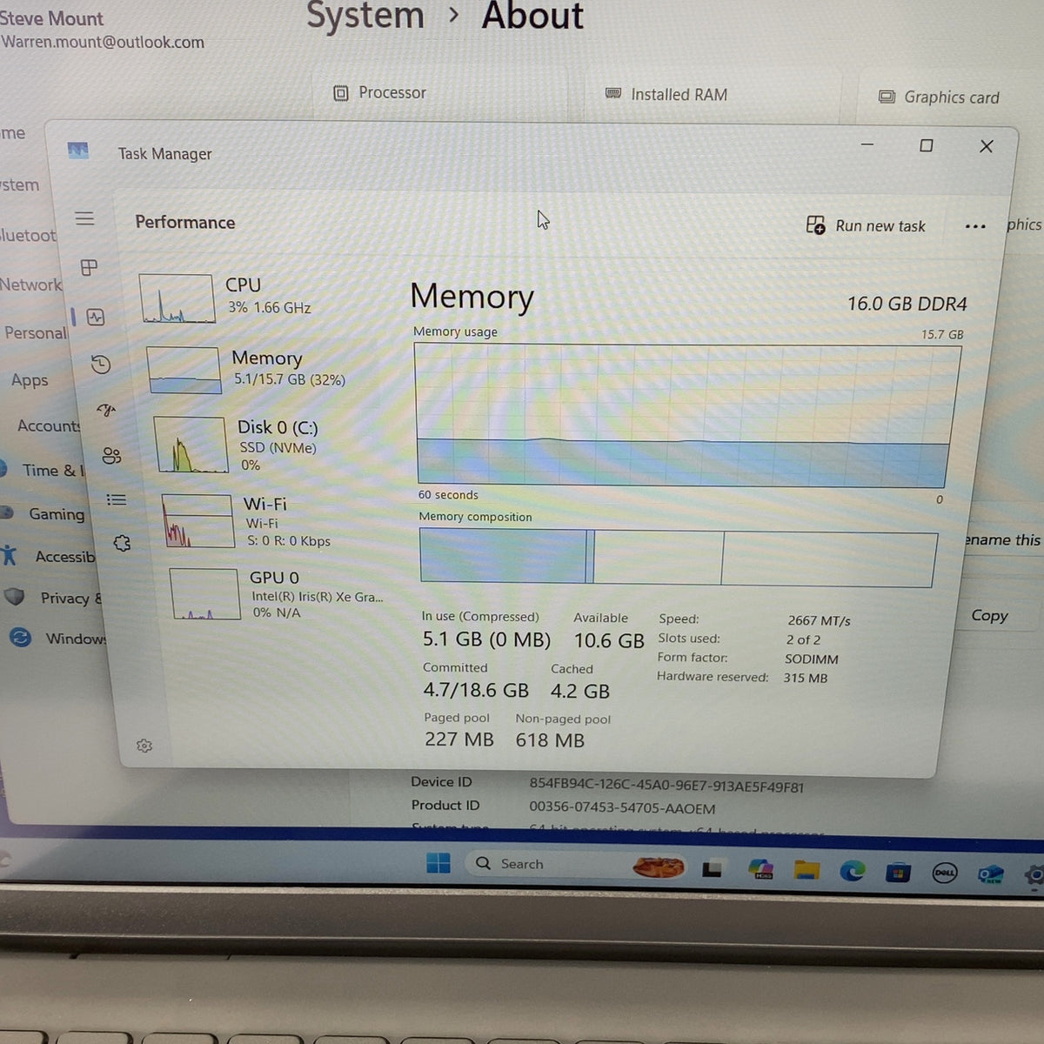Open Apps section in Settings sidebar
This screenshot has height=1044, width=1044.
pos(30,380)
